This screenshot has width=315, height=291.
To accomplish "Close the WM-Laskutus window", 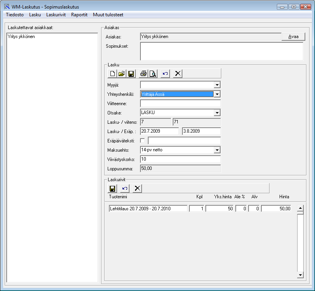I will coord(305,7).
